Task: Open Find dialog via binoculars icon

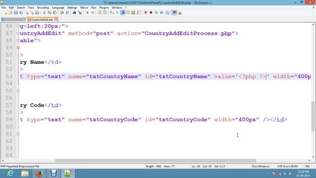Action: click(75, 13)
